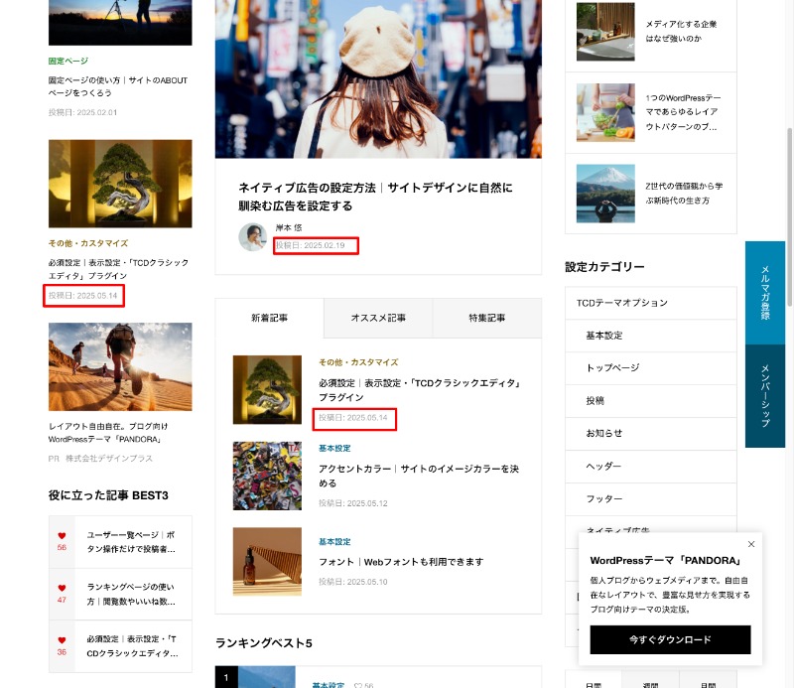Viewport: 794px width, 688px height.
Task: Click the colorful collage thumbnail for アクセントカラー
Action: [x=267, y=476]
